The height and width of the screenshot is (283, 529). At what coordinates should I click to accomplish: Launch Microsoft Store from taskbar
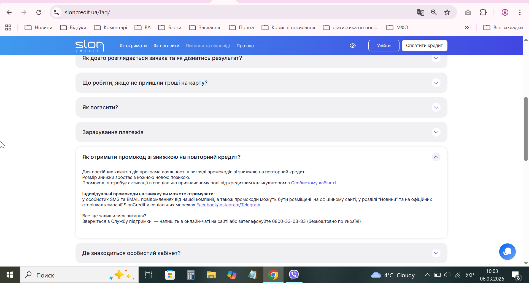tap(170, 275)
